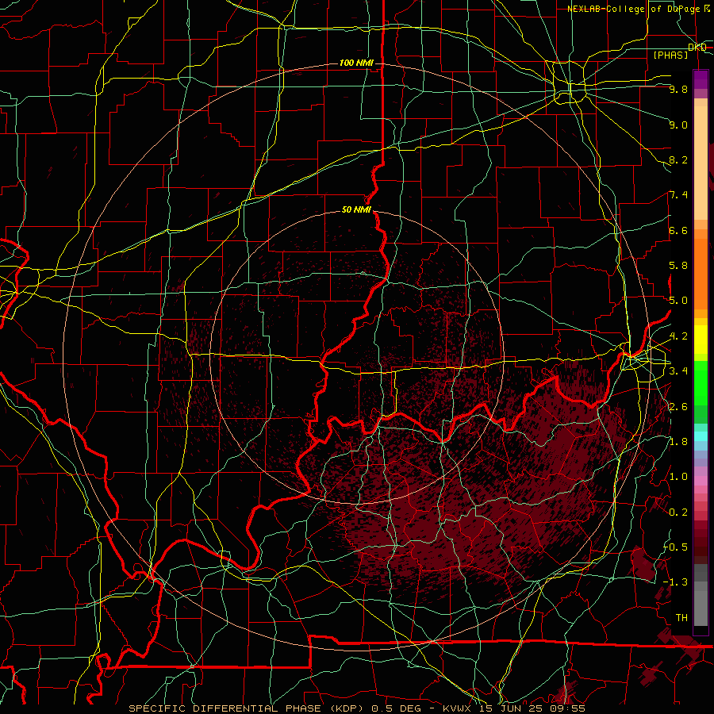The image size is (714, 714).
Task: Click the -0.5 scale label
Action: point(675,547)
